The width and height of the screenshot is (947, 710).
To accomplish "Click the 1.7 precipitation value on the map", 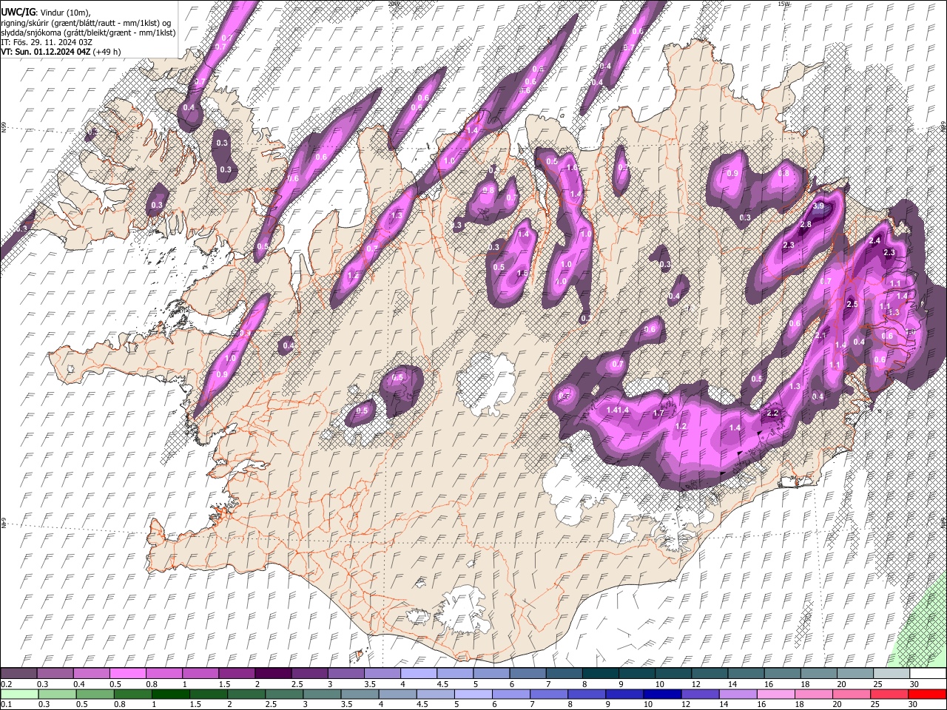I will 658,413.
